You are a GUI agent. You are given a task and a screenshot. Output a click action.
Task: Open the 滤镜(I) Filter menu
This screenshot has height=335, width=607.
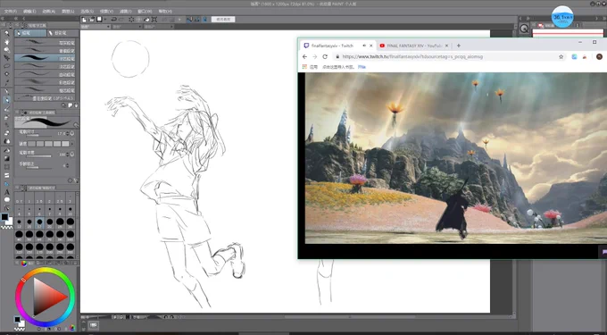(126, 12)
